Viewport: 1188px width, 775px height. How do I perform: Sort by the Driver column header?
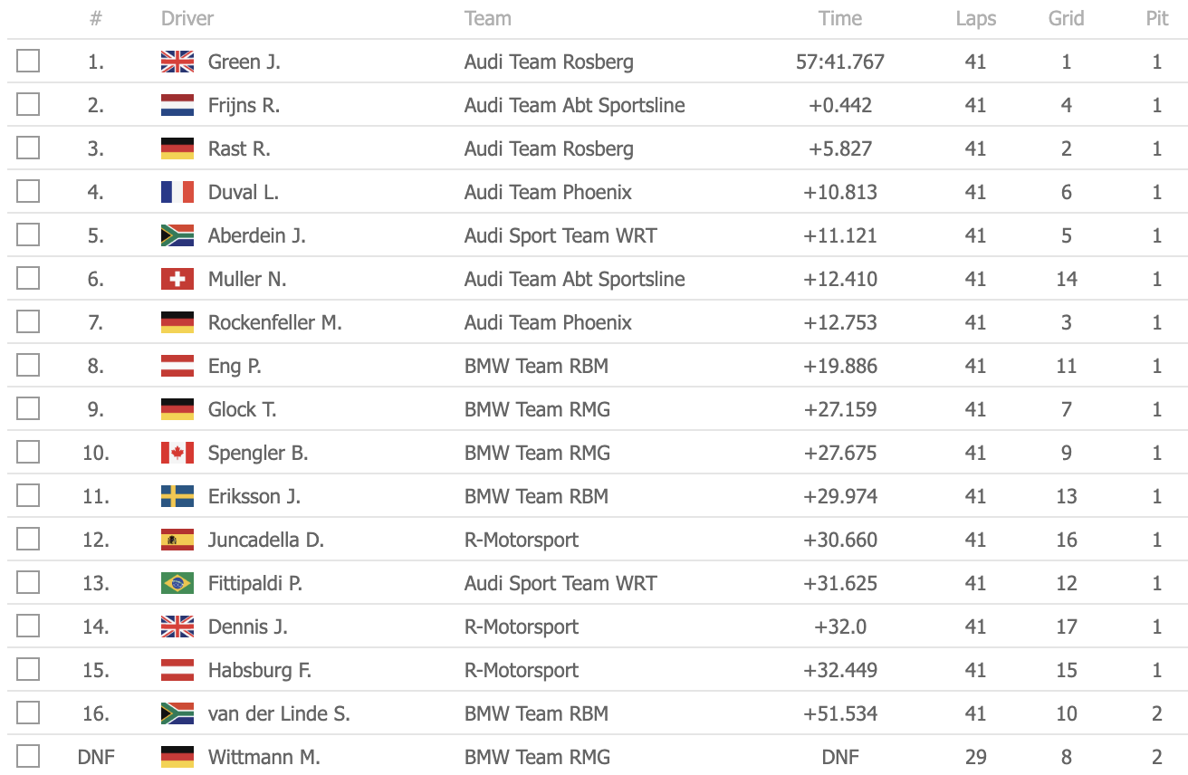click(x=187, y=18)
